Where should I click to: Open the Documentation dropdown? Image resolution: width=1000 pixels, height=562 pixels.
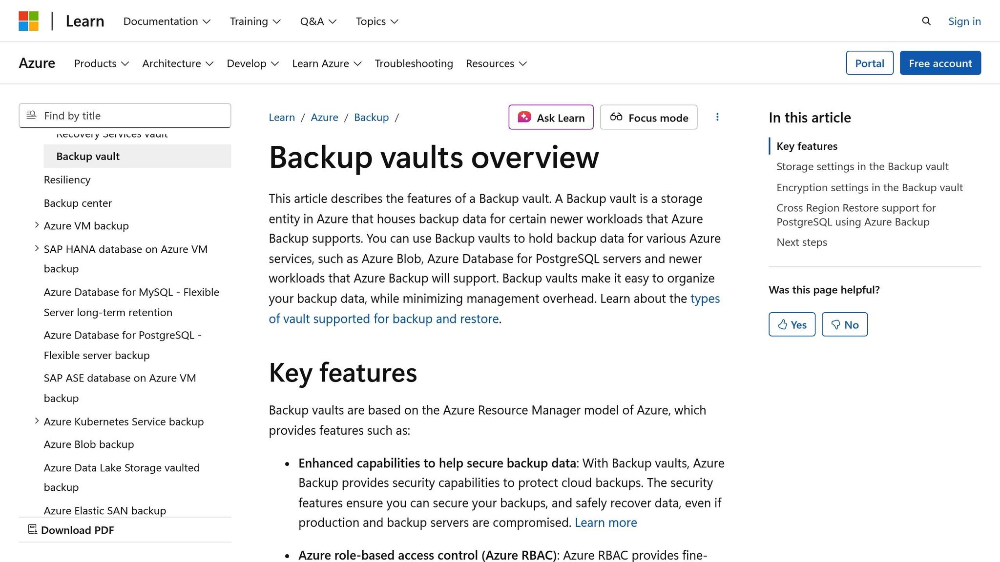[x=167, y=21]
